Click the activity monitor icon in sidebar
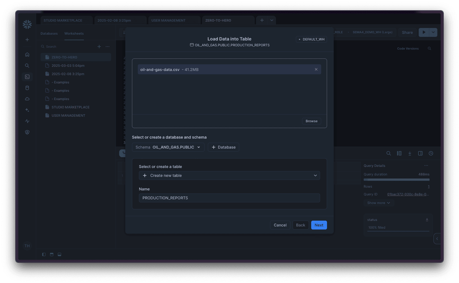The image size is (459, 283). point(27,121)
